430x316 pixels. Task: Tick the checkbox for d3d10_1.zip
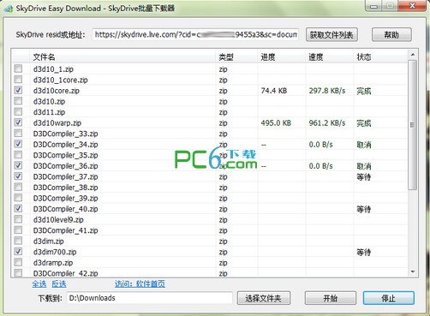pyautogui.click(x=18, y=69)
